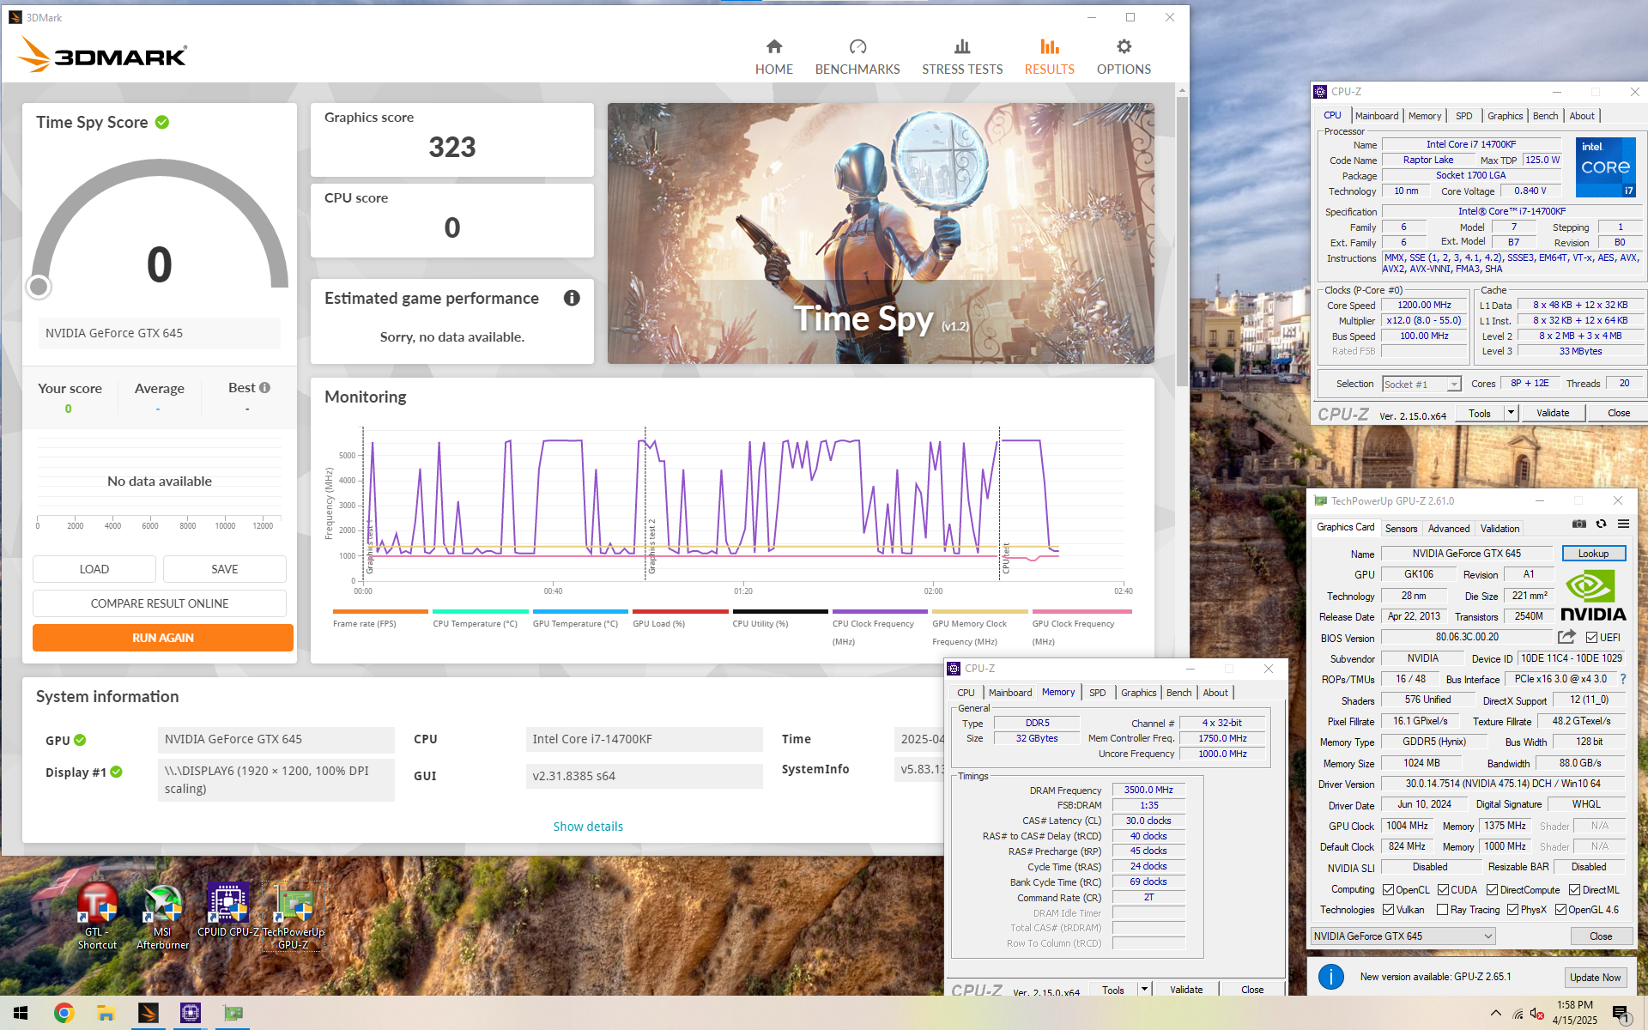Click the Frame rate orange legend swatch

[380, 611]
